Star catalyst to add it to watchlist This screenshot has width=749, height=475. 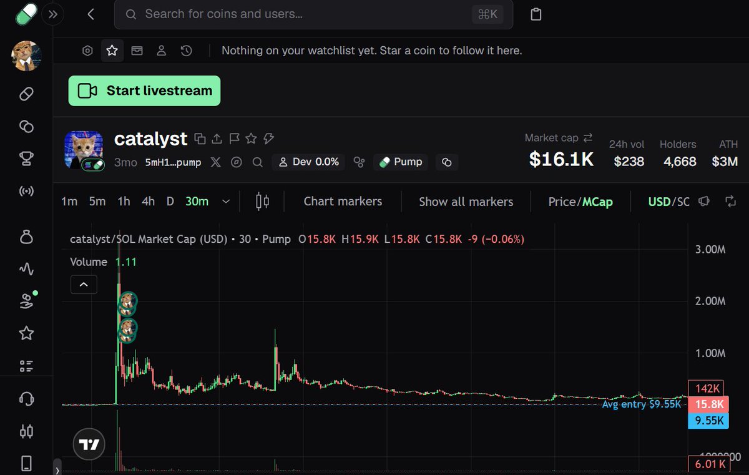(x=251, y=139)
